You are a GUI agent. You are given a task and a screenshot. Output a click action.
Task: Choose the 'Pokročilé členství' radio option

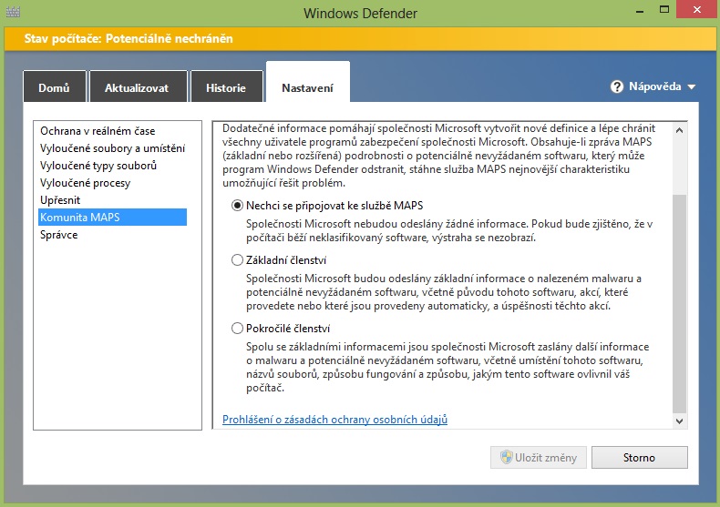(x=237, y=329)
